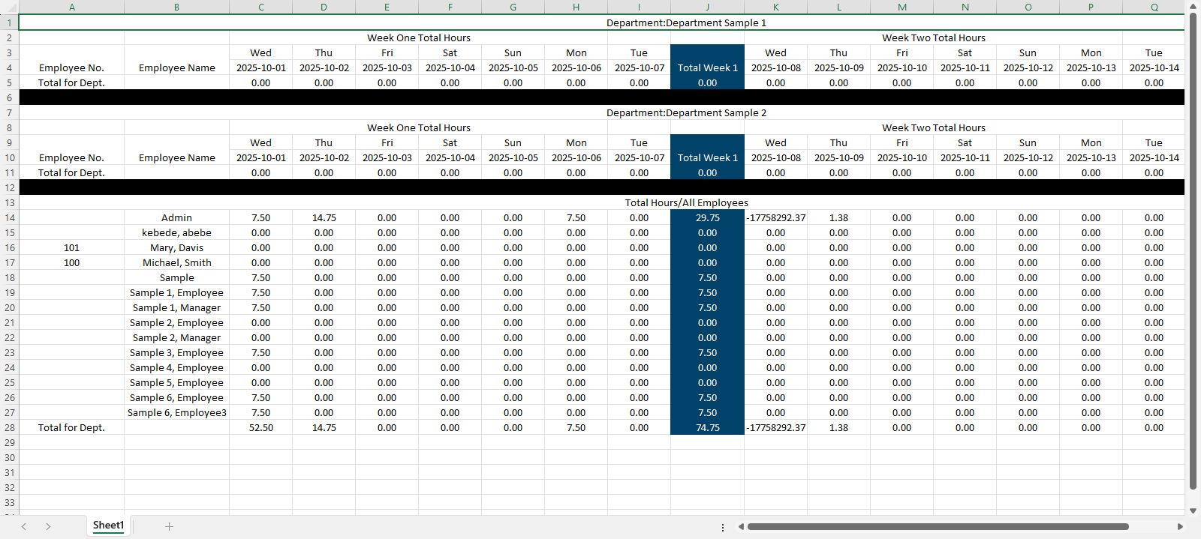Select row 14 header
The image size is (1201, 539).
9,217
